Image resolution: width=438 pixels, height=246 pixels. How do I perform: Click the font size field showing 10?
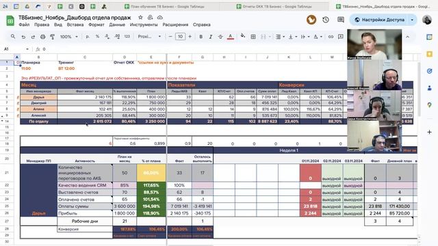180,36
